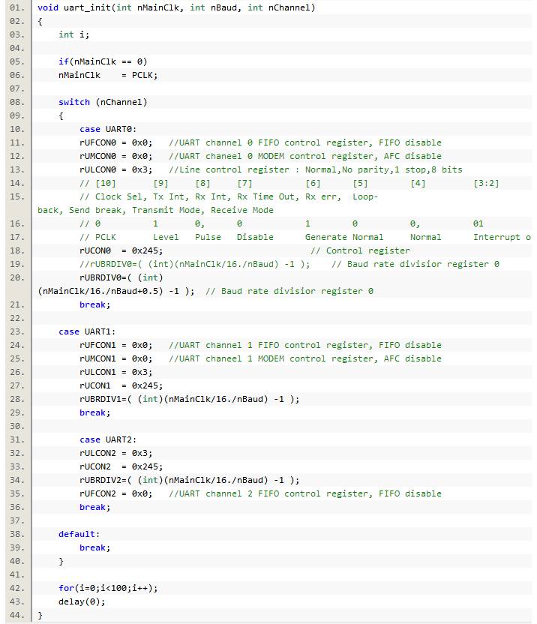
Task: Click the 'switch (nChannel)' statement
Action: pyautogui.click(x=103, y=102)
